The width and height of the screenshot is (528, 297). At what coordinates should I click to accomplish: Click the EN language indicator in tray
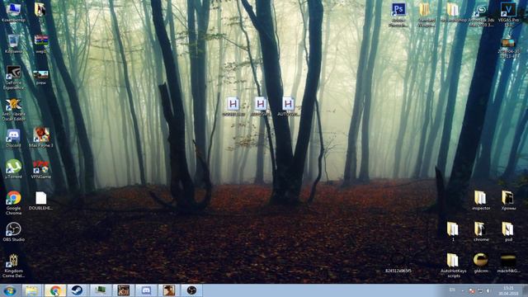click(452, 290)
